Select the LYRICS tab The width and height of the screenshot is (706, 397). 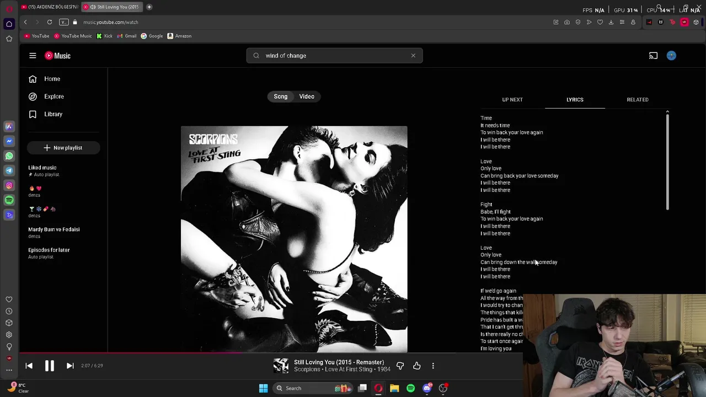click(x=575, y=100)
